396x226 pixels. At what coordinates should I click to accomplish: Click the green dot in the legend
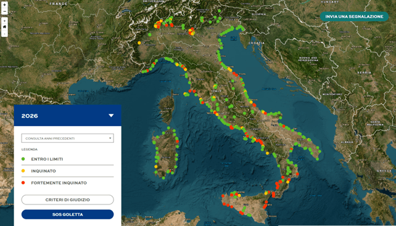[23, 159]
